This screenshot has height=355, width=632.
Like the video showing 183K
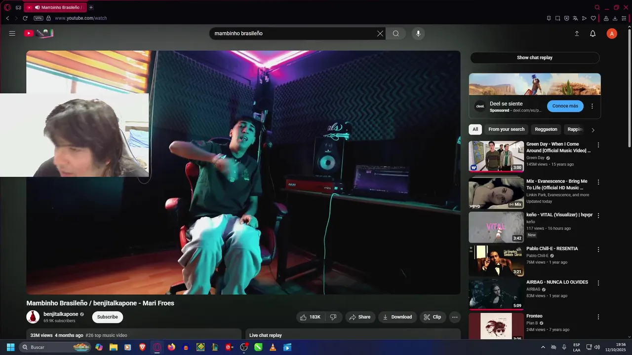pos(311,317)
